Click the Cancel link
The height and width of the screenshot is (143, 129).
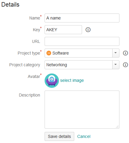coord(84,136)
